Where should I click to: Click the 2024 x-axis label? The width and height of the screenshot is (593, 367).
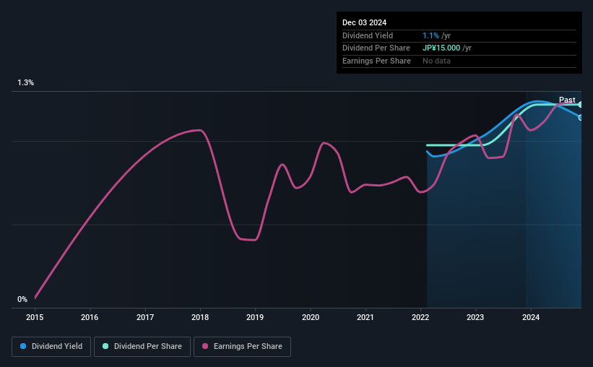531,317
